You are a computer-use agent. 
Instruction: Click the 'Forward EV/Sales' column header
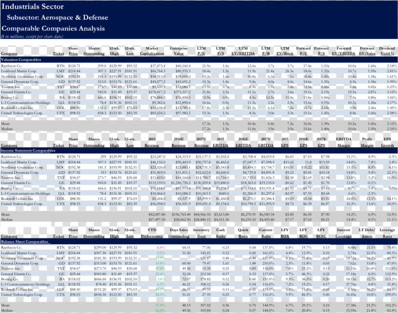pos(367,51)
